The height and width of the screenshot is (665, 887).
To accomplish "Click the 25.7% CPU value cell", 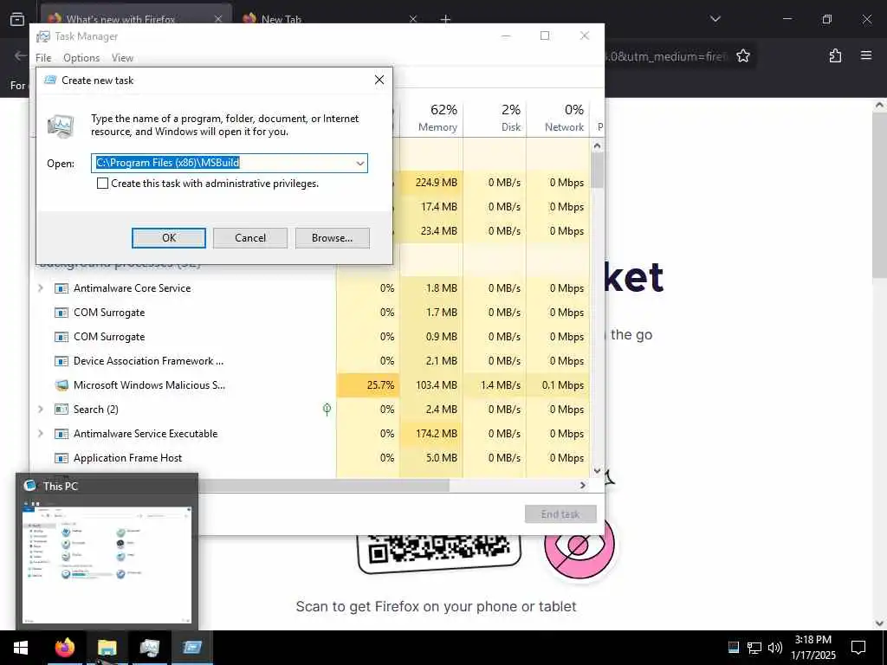I will click(x=368, y=385).
